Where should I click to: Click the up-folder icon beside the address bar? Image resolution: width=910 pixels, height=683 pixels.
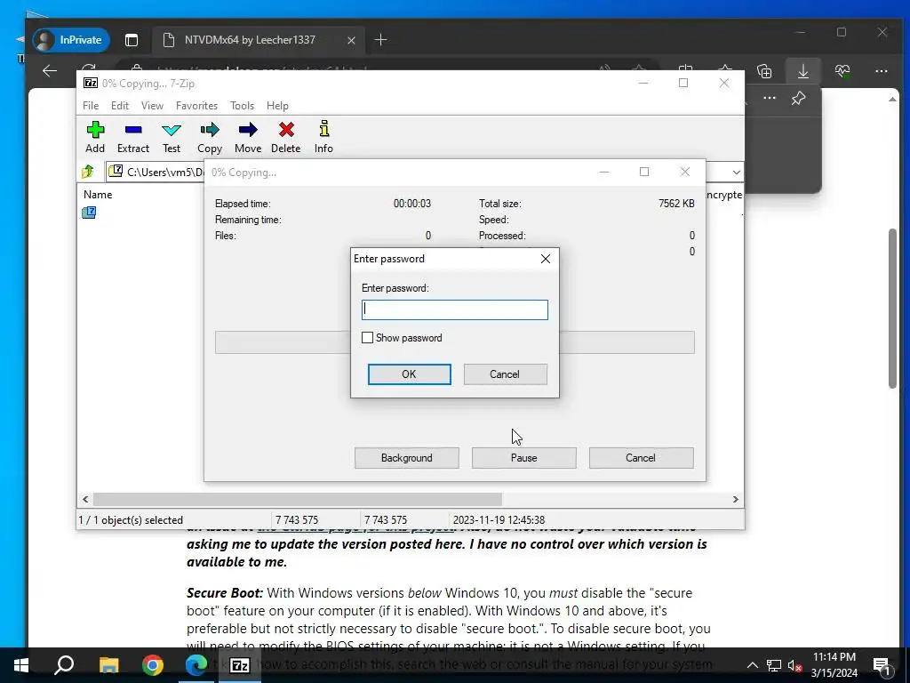(88, 172)
